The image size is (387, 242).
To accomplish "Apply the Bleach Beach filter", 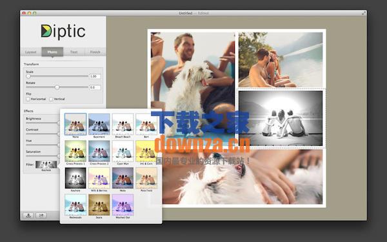I will click(123, 124).
